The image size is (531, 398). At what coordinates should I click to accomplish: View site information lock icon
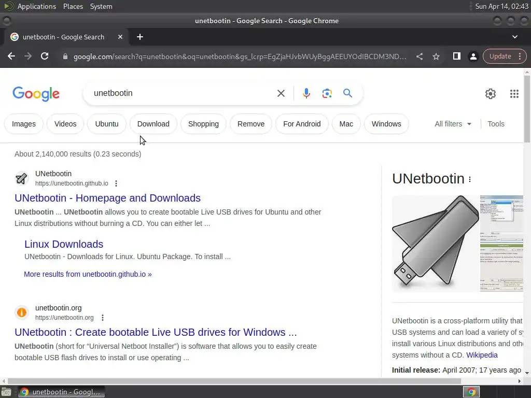click(65, 56)
